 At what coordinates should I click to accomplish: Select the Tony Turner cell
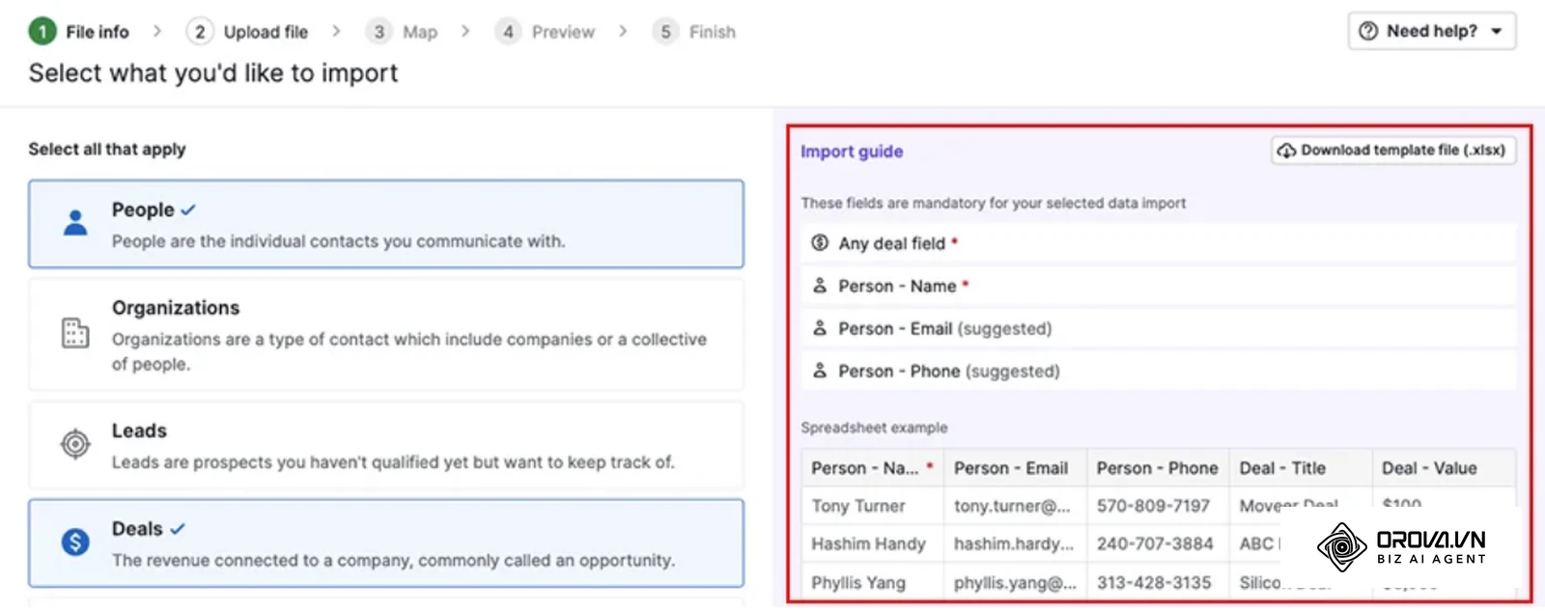[x=872, y=506]
